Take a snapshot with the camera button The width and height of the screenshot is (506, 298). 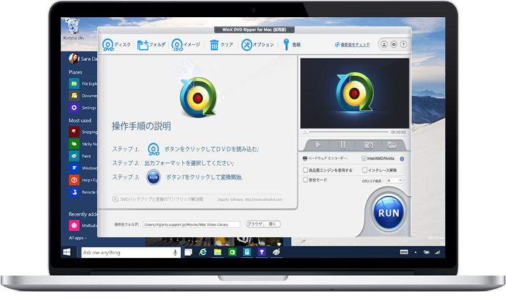pos(368,145)
